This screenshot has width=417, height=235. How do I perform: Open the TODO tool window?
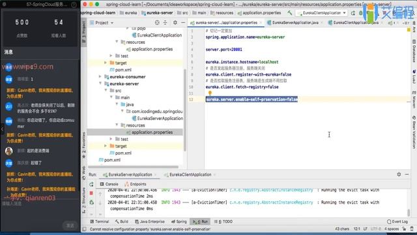point(223,221)
